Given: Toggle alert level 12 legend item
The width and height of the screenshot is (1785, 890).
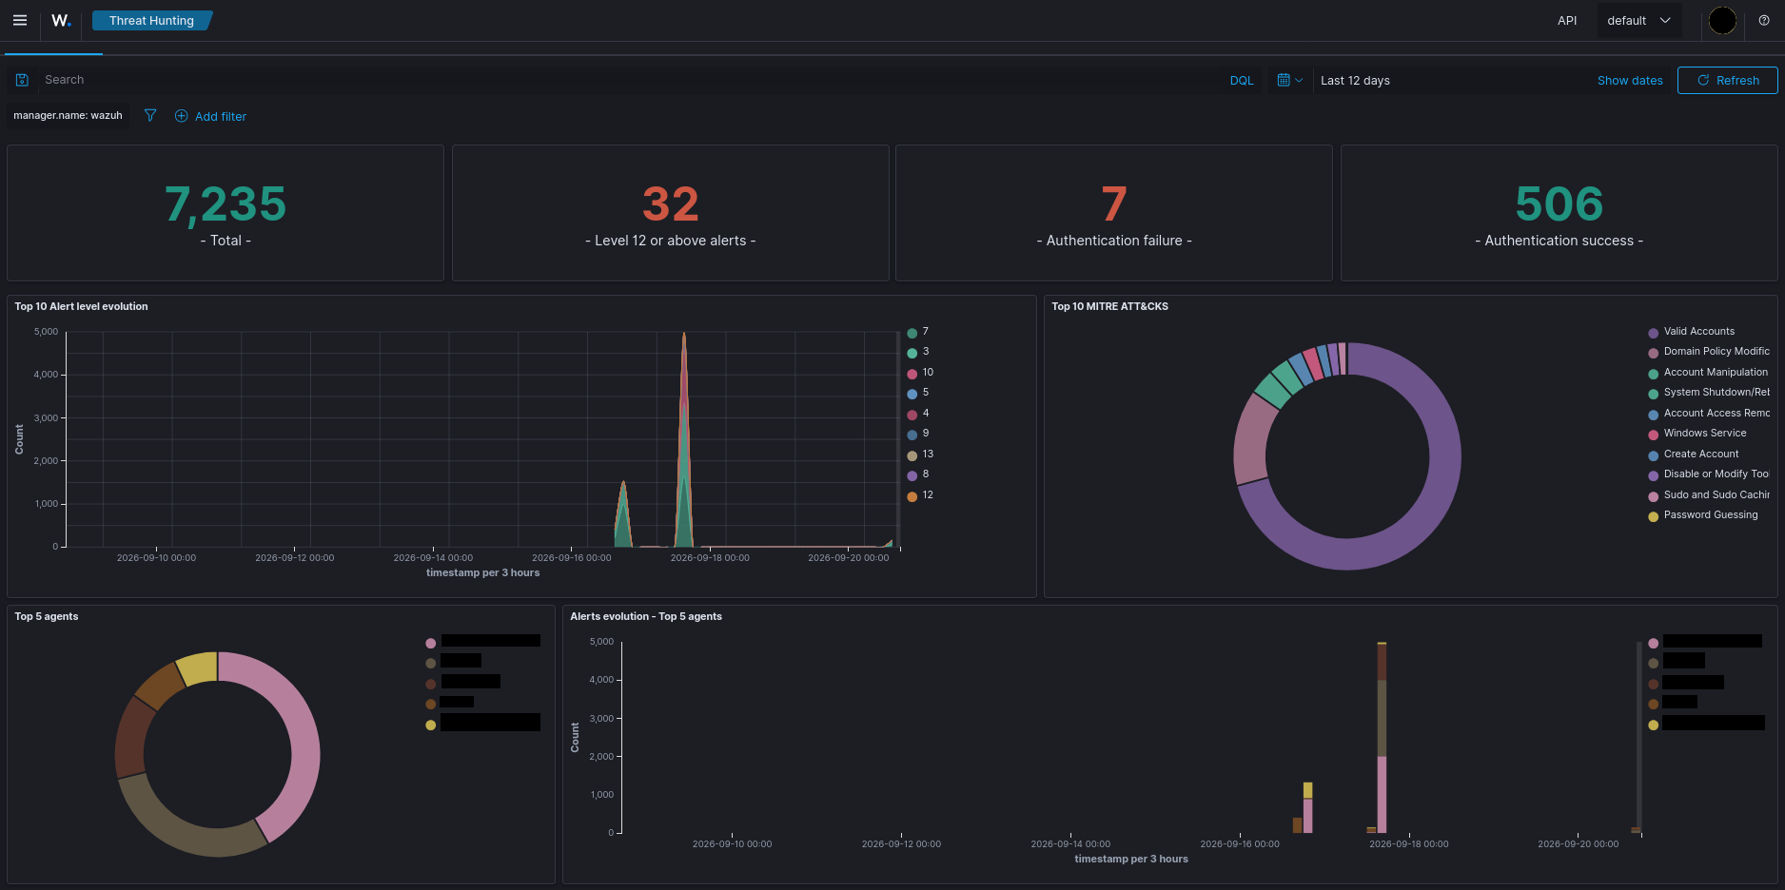Looking at the screenshot, I should coord(920,494).
